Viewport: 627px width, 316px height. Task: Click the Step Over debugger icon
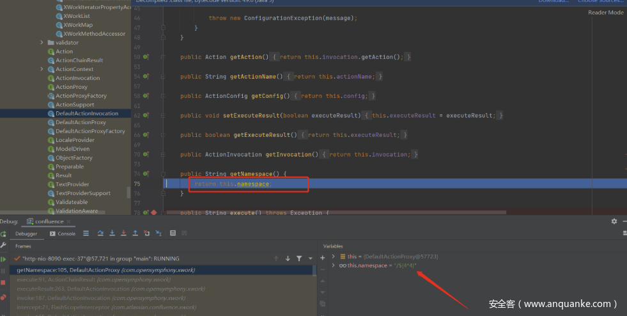tap(101, 233)
